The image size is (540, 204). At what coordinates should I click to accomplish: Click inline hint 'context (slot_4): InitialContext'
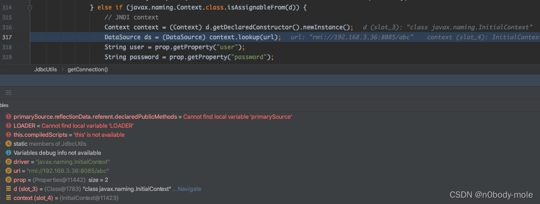coord(484,37)
